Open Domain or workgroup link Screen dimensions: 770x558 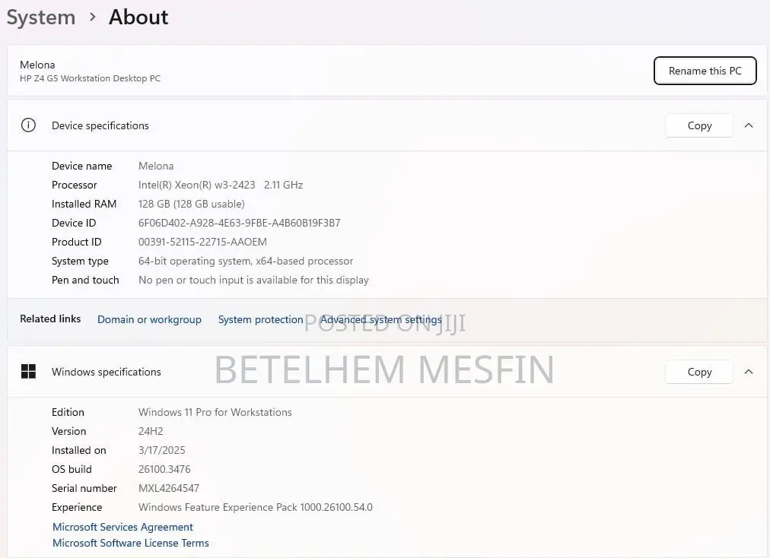(x=149, y=319)
